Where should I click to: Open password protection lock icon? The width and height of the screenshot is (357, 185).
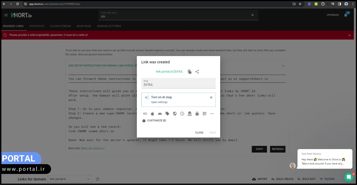(x=197, y=114)
